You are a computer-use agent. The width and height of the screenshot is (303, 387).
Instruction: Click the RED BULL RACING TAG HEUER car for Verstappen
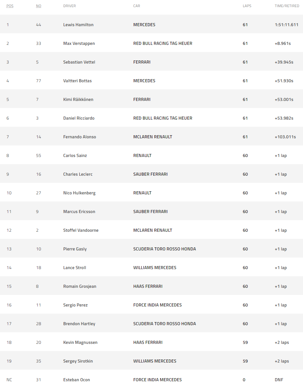click(163, 43)
